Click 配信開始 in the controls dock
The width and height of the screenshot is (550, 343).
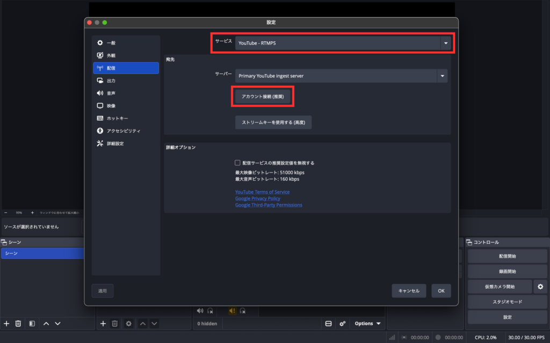507,256
